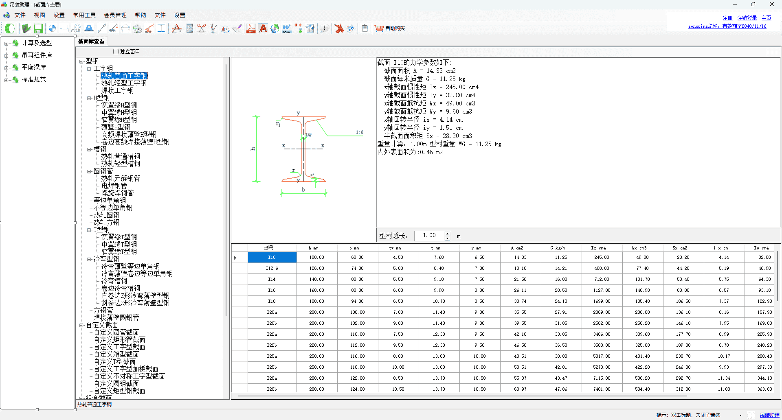Image resolution: width=782 pixels, height=420 pixels.
Task: Select the 热轧轻型工字钢 tree item
Action: 124,83
